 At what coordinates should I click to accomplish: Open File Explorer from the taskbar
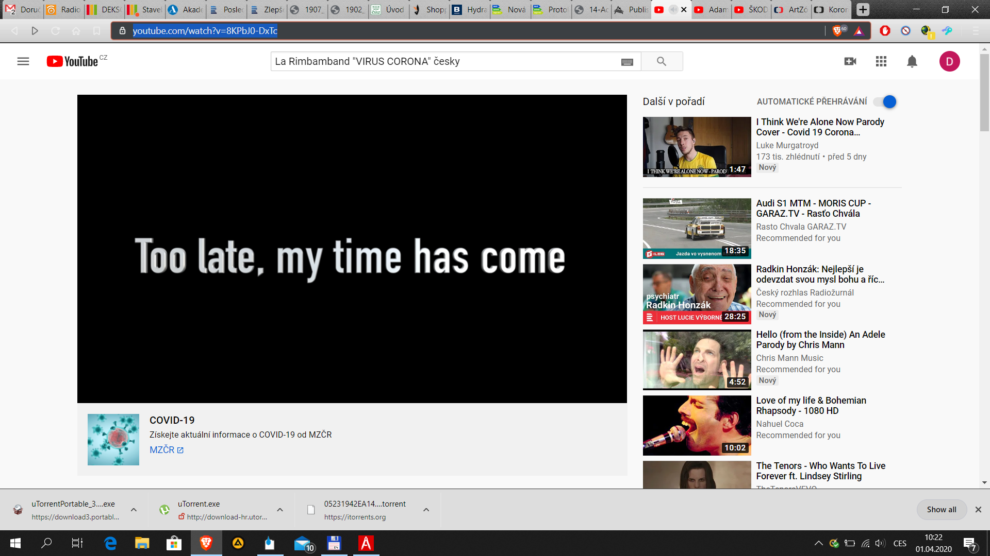click(x=142, y=543)
